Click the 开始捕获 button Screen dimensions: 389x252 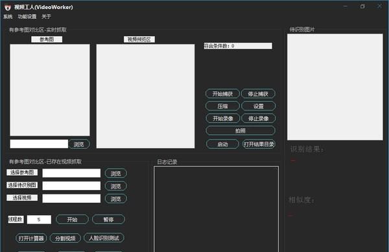pos(222,94)
